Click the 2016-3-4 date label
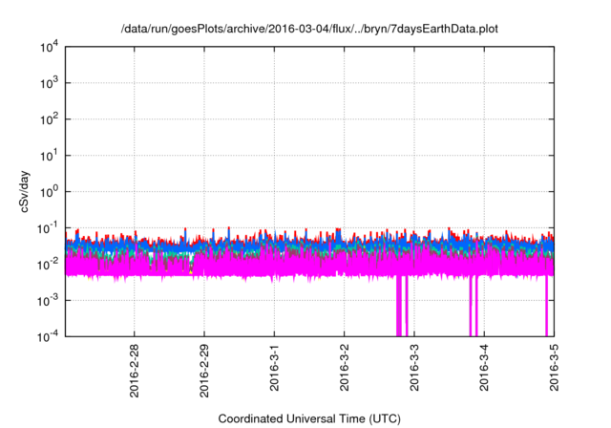611x428 pixels. click(x=484, y=368)
